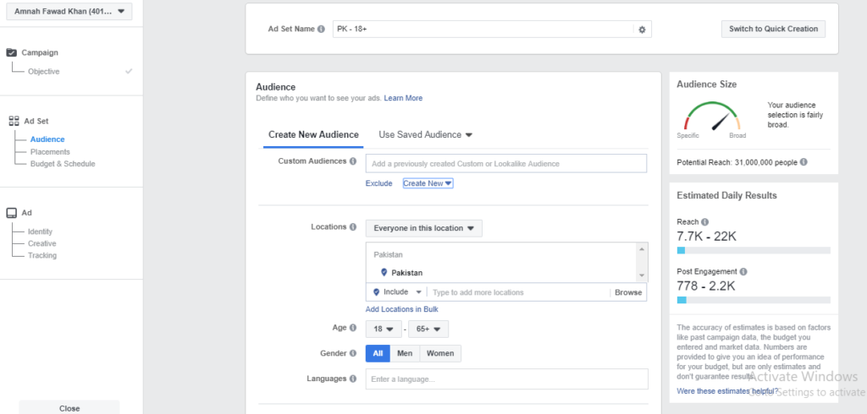Click Switch to Quick Creation button
Image resolution: width=867 pixels, height=414 pixels.
point(773,29)
